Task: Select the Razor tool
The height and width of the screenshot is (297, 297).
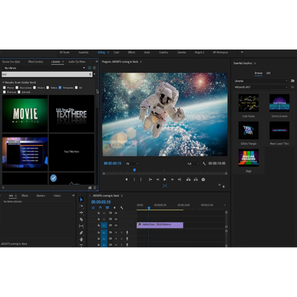Action: coord(81,219)
